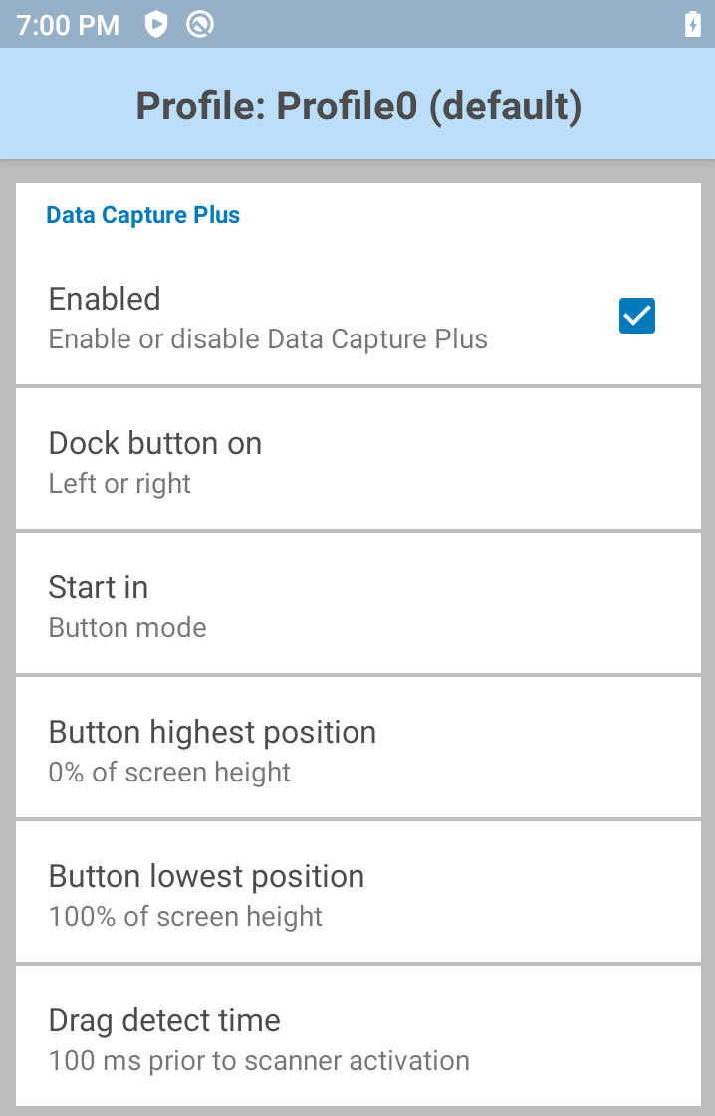Tap the shield play status icon
Viewport: 715px width, 1116px height.
156,24
